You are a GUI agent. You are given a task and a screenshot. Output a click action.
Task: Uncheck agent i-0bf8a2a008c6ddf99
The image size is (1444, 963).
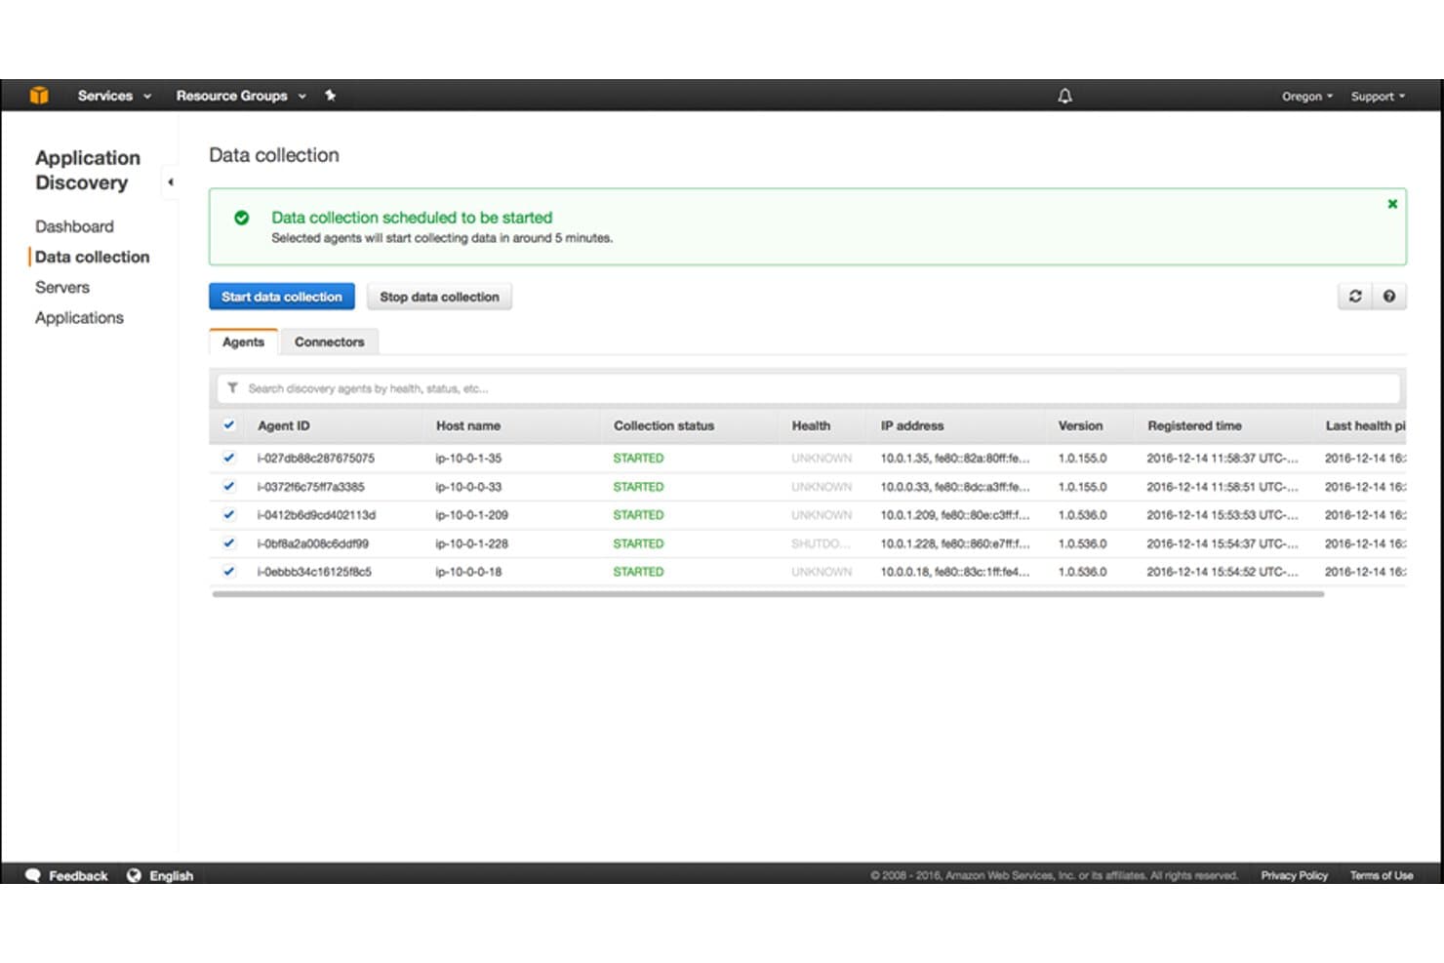click(229, 543)
